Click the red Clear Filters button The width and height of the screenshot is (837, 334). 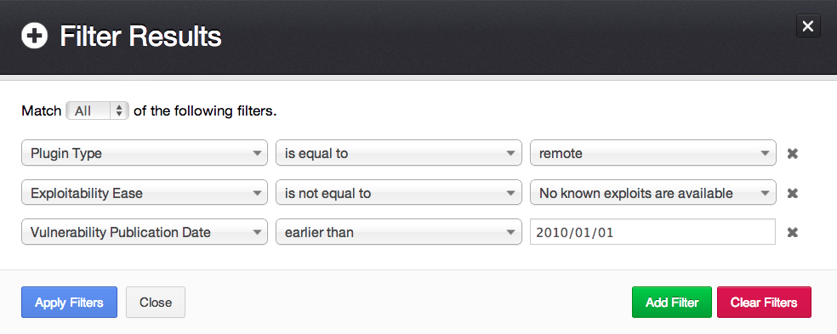[x=764, y=303]
